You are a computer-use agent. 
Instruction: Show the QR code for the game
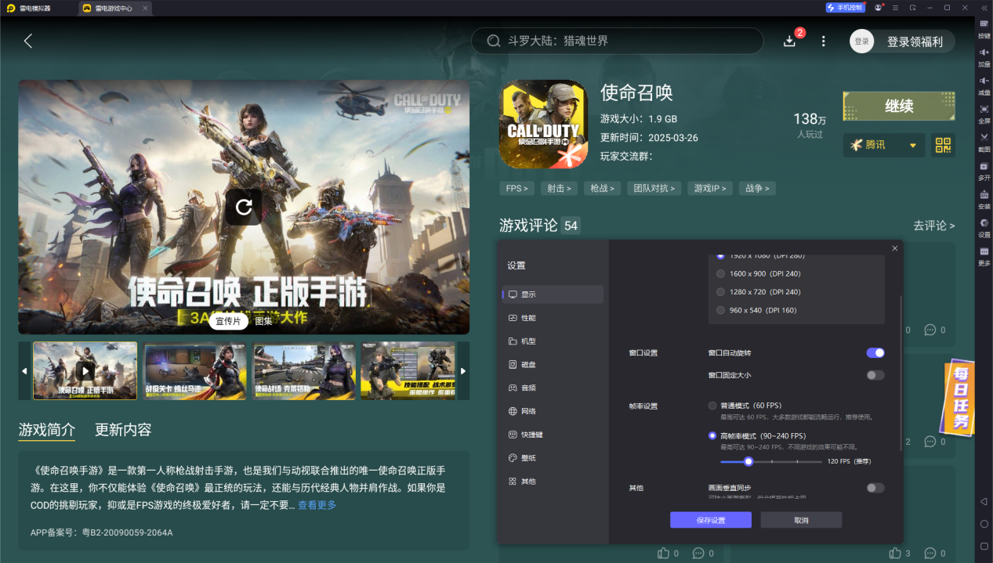click(x=943, y=145)
